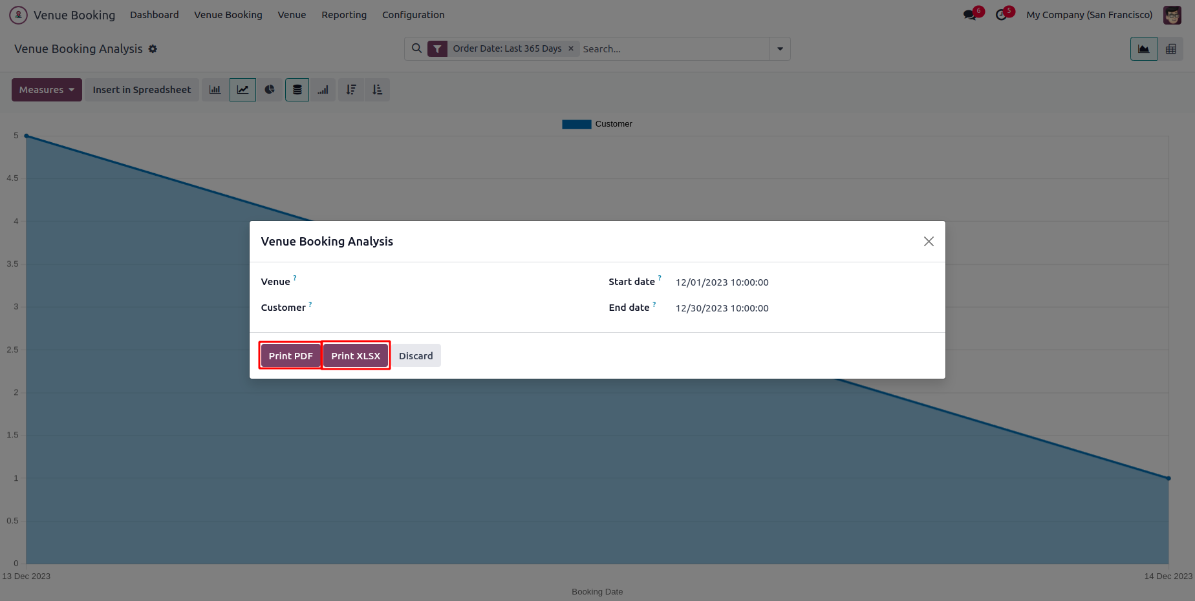Open the Venue Booking menu
This screenshot has width=1195, height=601.
click(x=228, y=15)
